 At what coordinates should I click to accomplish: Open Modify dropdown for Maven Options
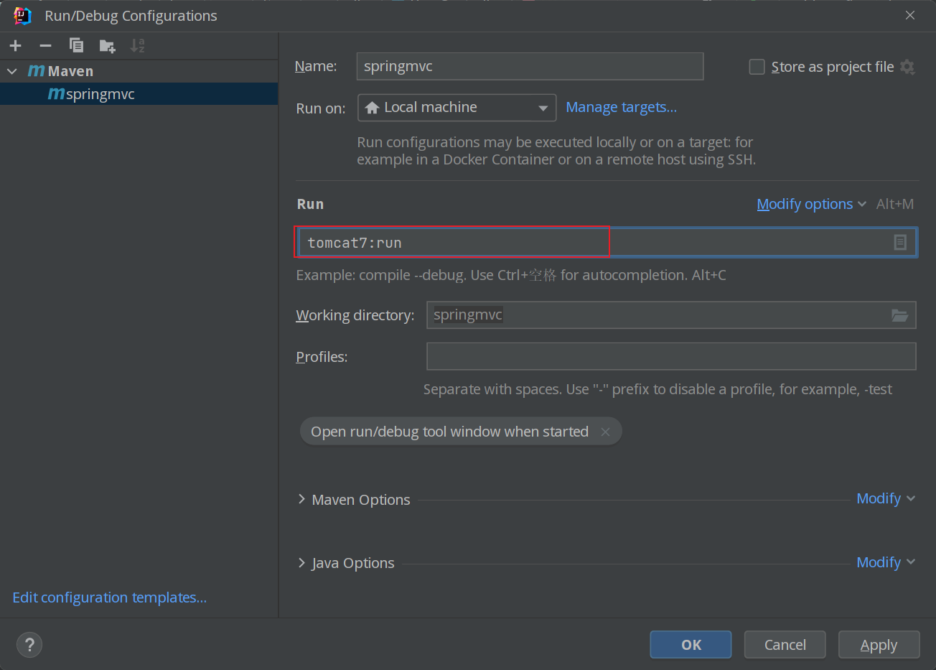[x=886, y=498]
